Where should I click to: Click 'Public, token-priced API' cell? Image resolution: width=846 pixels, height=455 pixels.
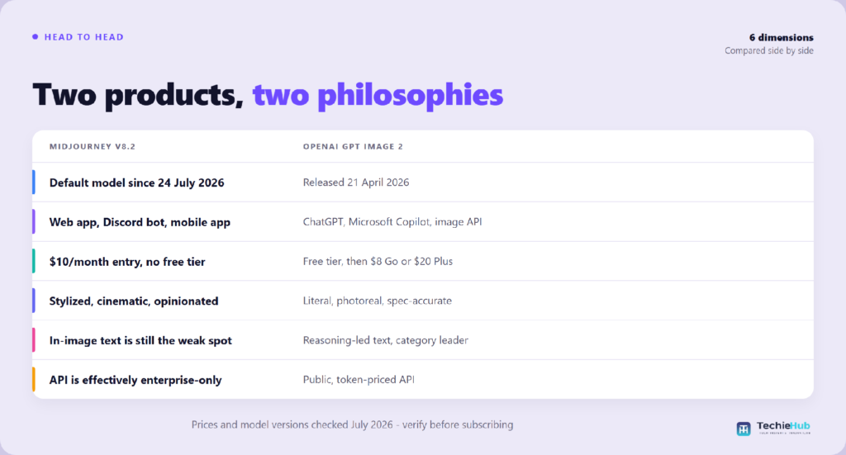(359, 380)
